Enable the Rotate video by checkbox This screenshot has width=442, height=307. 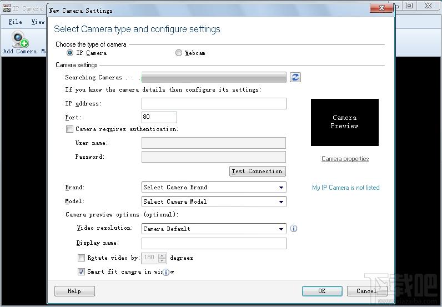[81, 258]
